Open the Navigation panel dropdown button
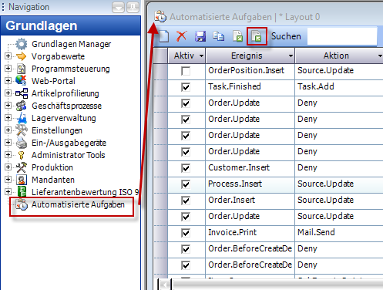 [x=118, y=7]
